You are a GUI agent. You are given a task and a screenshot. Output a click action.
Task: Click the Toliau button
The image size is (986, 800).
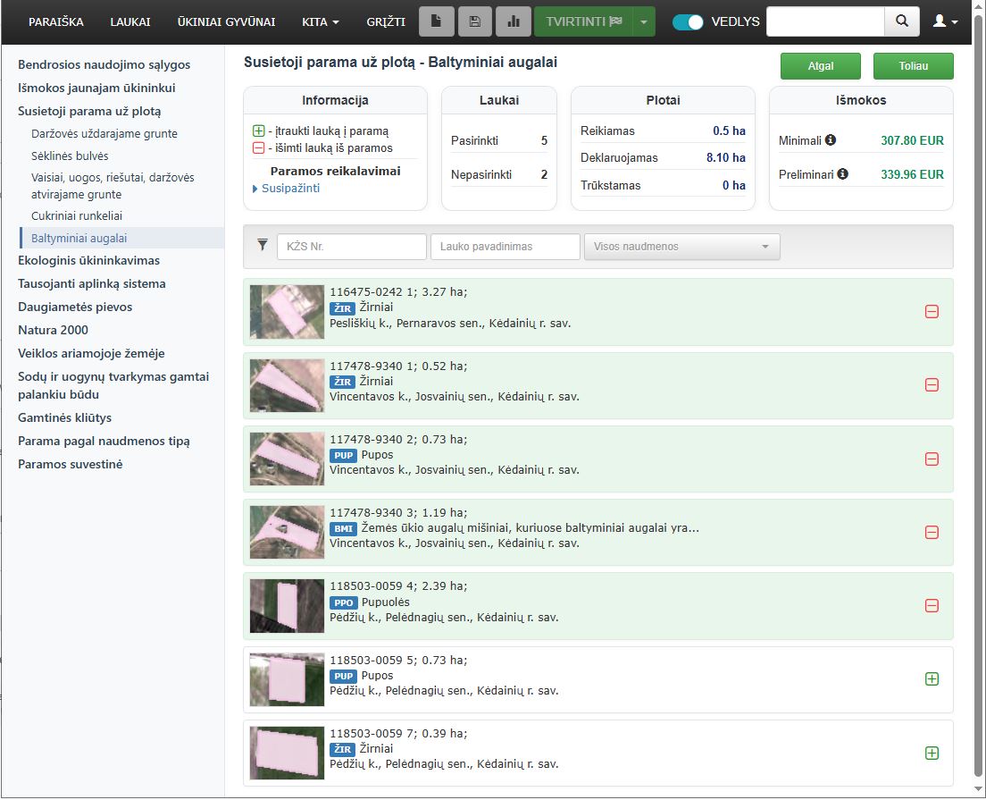[x=913, y=66]
